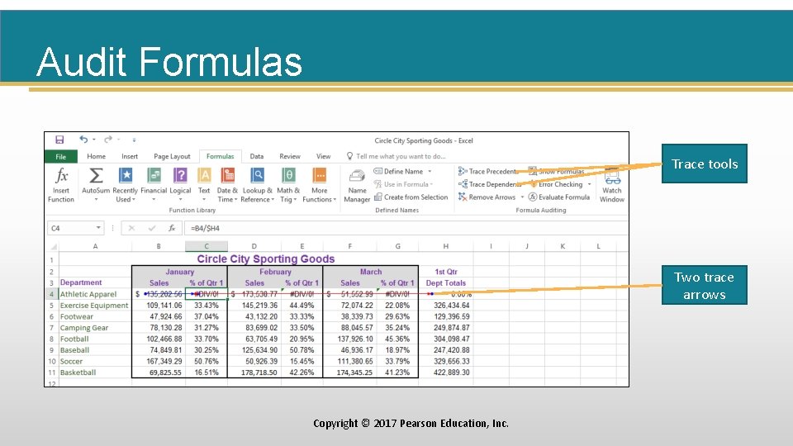Open Customize Quick Access Toolbar dropdown
This screenshot has height=446, width=793.
click(x=134, y=140)
